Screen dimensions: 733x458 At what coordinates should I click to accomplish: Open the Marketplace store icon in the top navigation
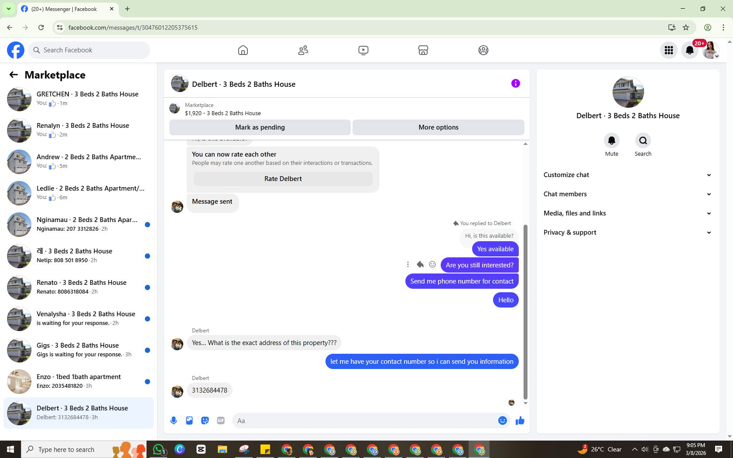point(423,50)
